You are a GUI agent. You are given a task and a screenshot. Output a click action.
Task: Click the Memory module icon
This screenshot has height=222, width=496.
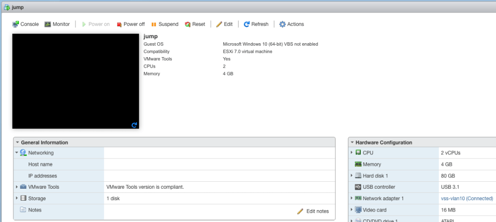[358, 164]
